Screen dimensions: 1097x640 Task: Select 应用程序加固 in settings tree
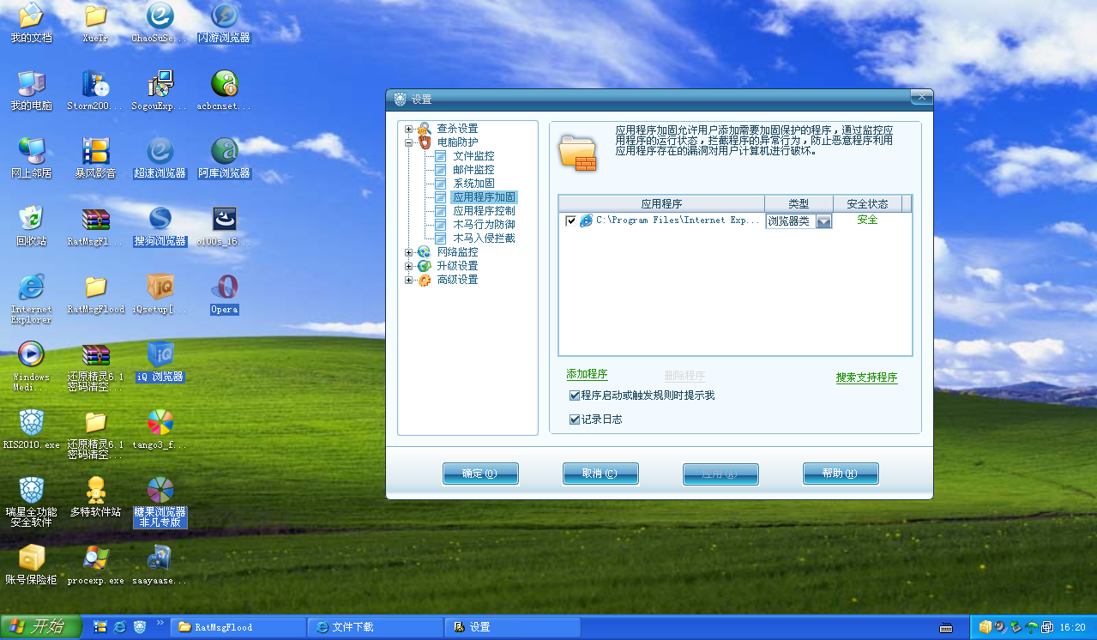pos(484,197)
